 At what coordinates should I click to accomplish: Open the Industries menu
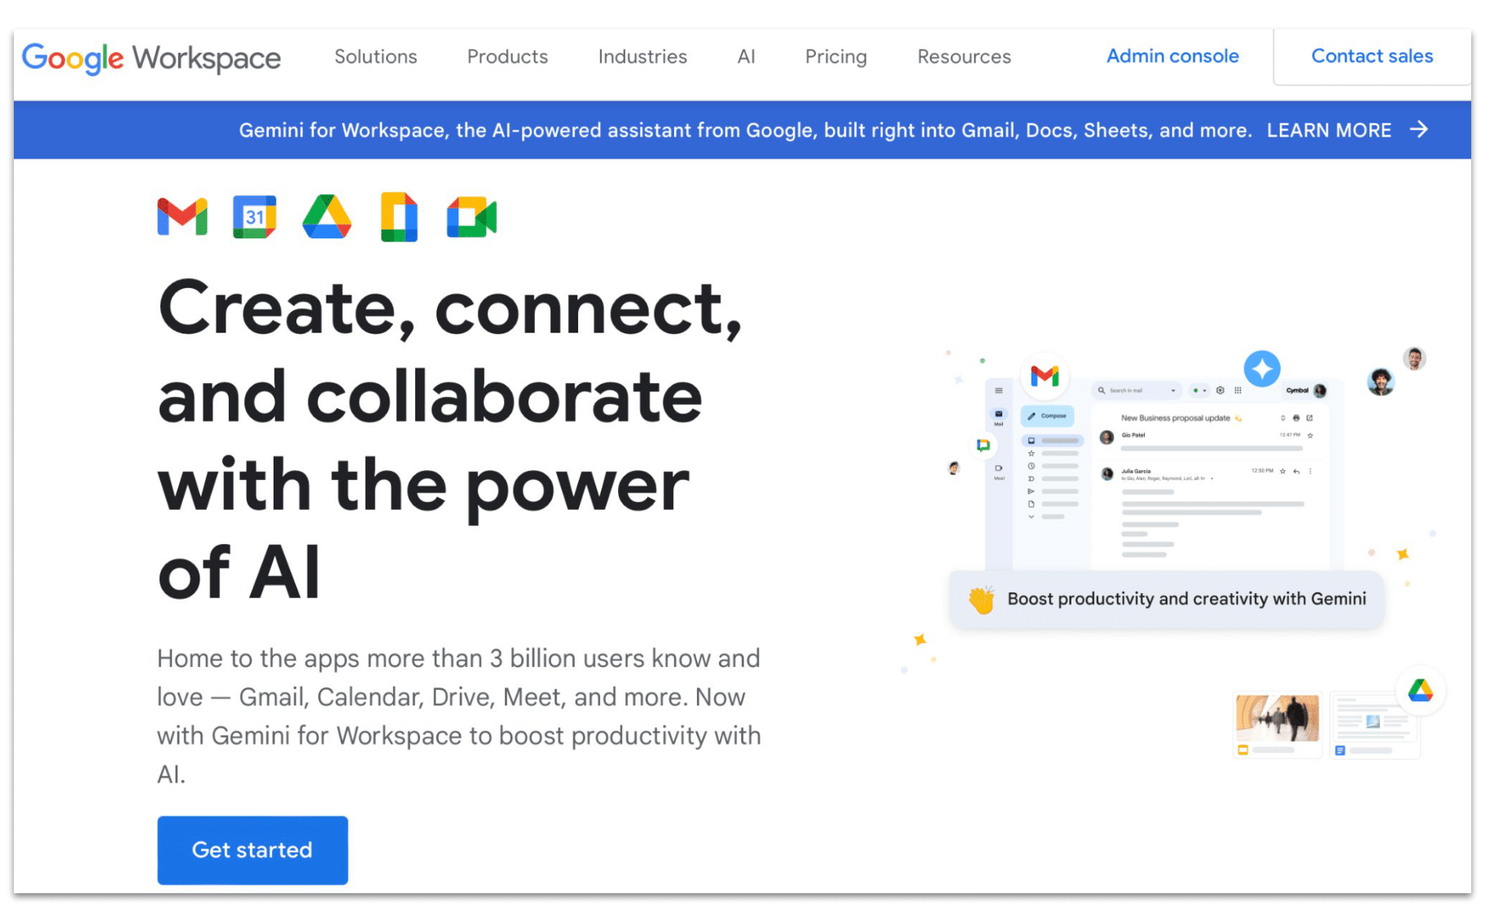pyautogui.click(x=642, y=57)
